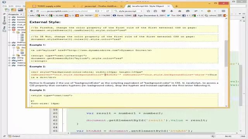Click var result line in NetBeans editor

click(124, 113)
